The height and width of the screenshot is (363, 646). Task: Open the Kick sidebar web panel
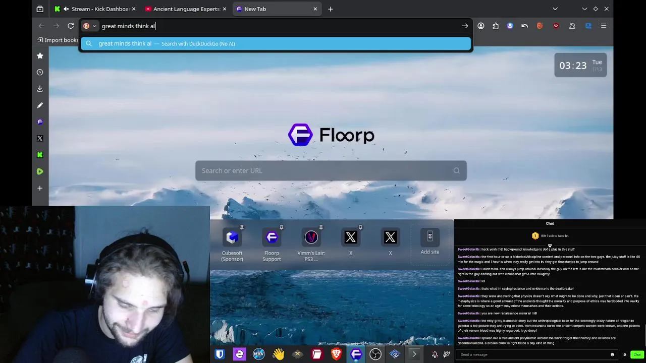[x=40, y=155]
